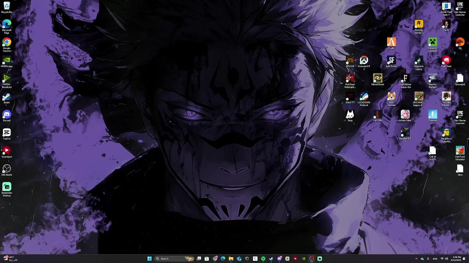Select the Pacify game icon
469x263 pixels.
(446, 26)
